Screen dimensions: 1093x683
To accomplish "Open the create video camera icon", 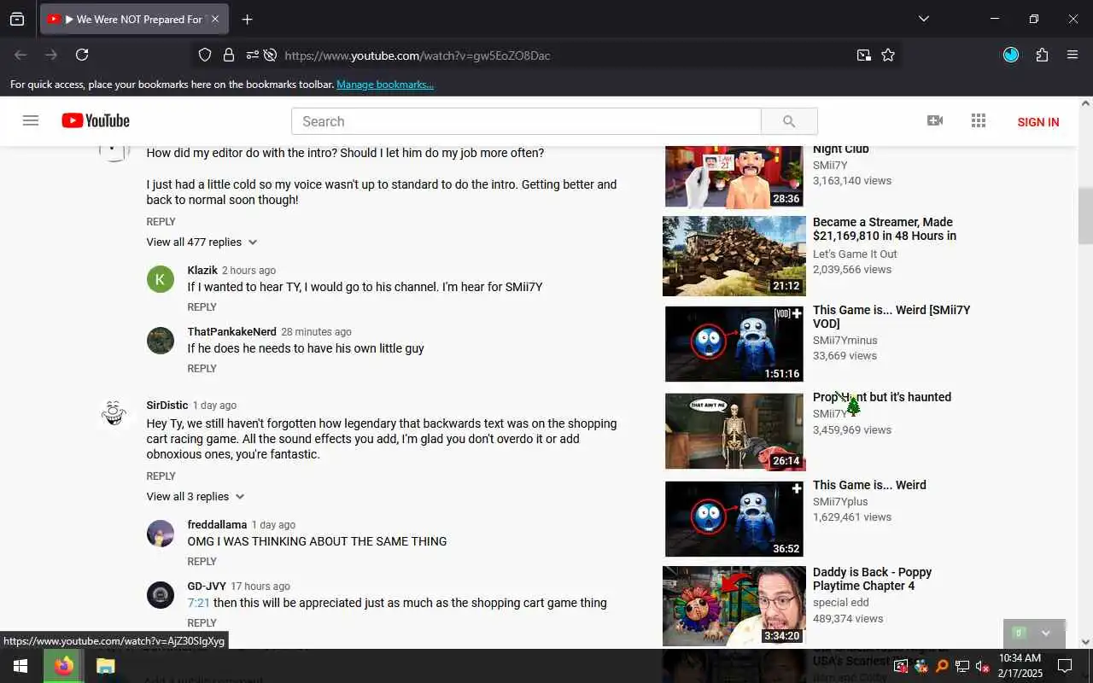I will tap(935, 120).
